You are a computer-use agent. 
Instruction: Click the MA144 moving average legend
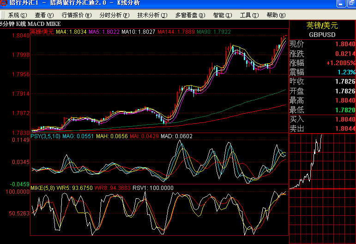(176, 32)
